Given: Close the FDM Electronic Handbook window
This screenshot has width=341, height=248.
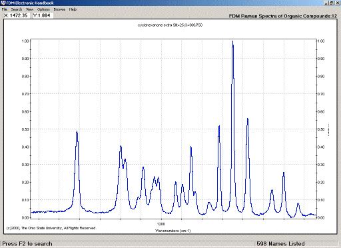Looking at the screenshot, I should 337,3.
